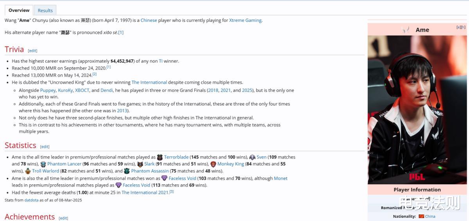Open the Slark text link
The height and width of the screenshot is (221, 469).
[x=150, y=164]
